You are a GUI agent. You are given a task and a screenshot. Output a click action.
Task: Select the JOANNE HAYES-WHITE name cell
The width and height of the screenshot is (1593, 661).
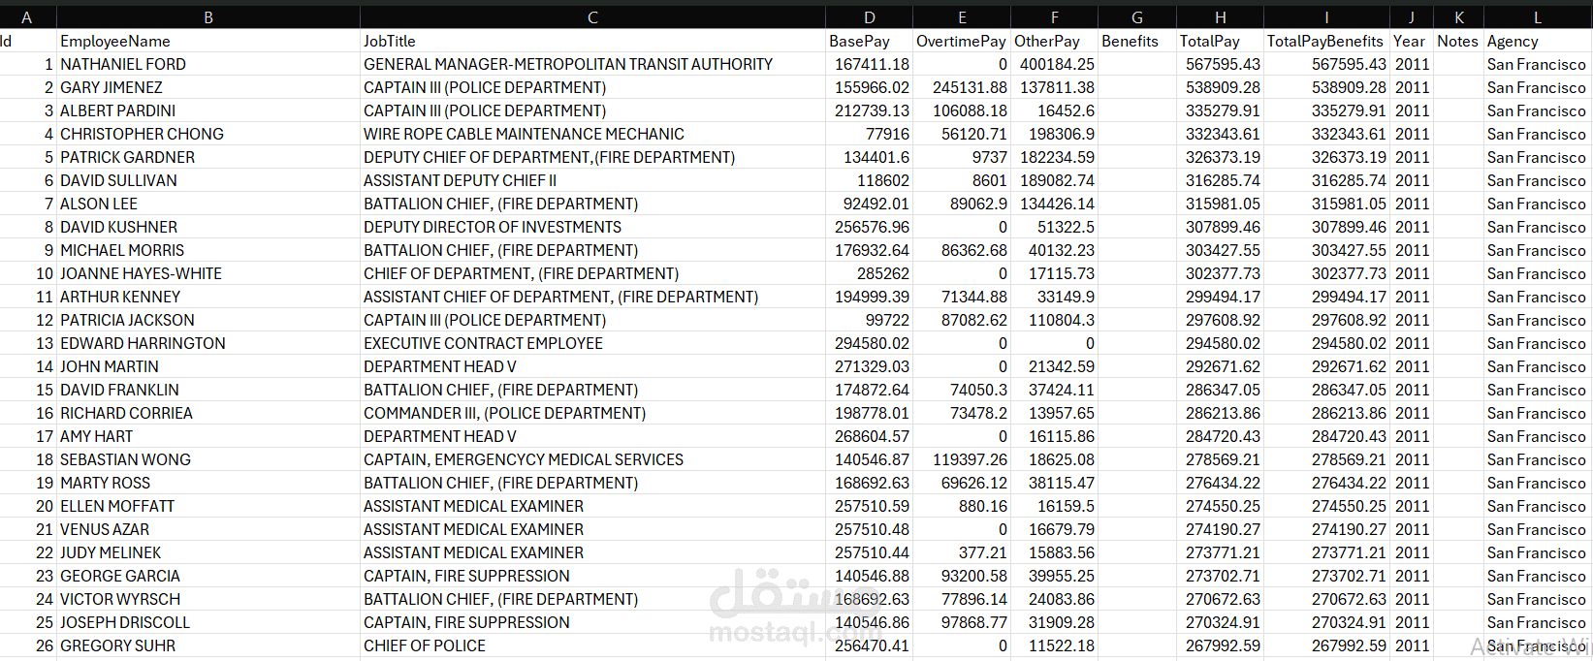[208, 273]
